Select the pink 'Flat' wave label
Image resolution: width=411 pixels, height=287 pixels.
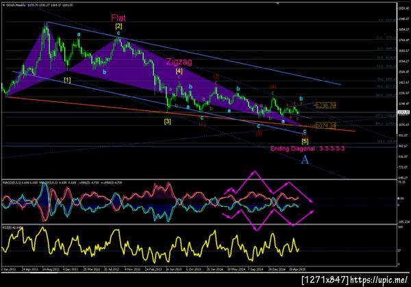[119, 18]
